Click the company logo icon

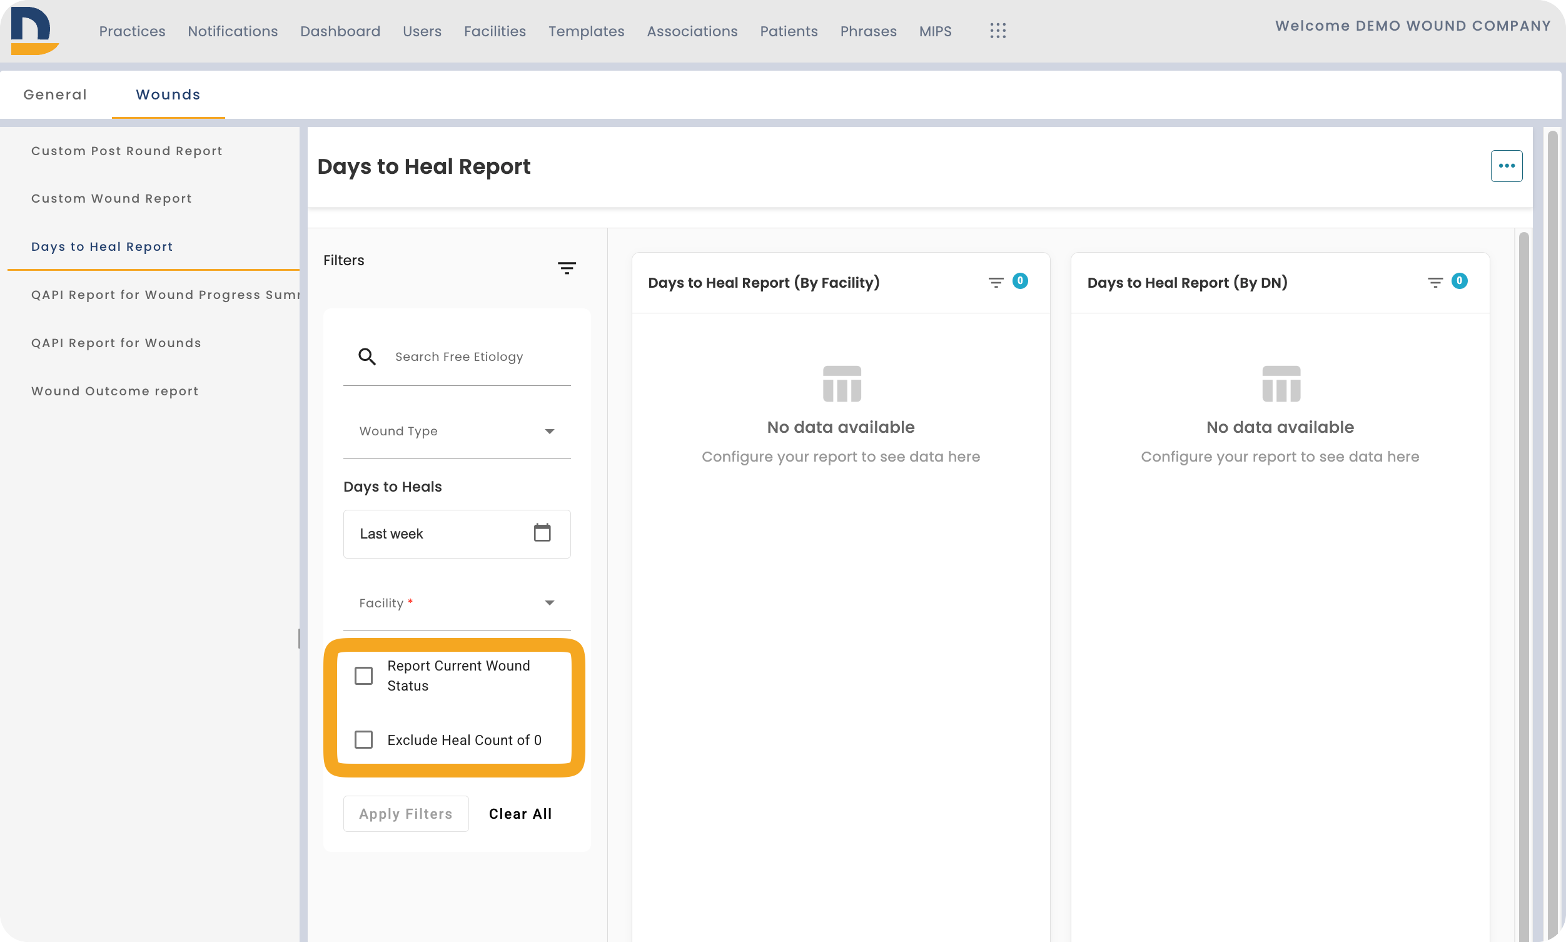34,31
